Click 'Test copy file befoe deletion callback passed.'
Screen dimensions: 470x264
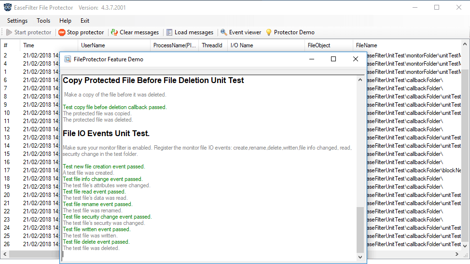115,107
